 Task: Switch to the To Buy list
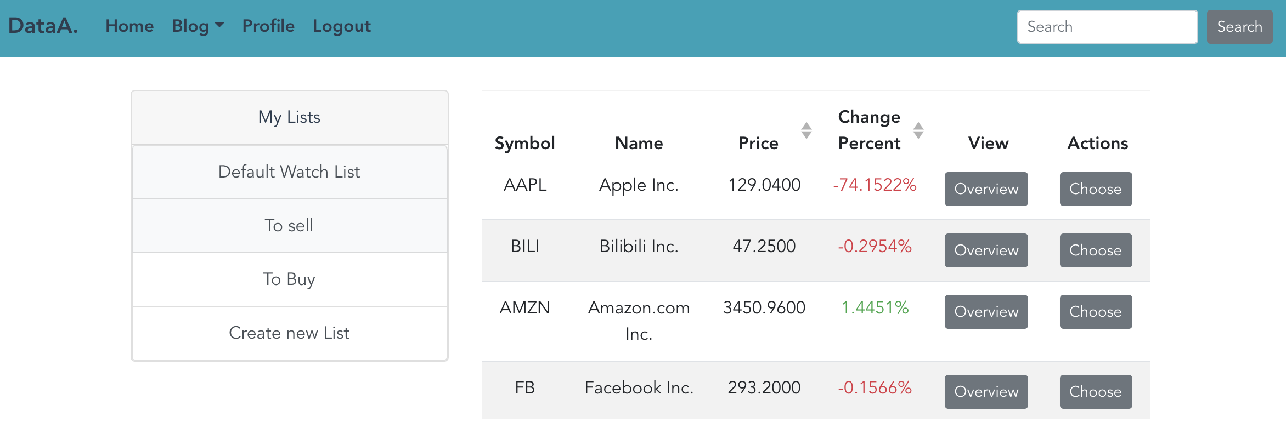click(289, 279)
